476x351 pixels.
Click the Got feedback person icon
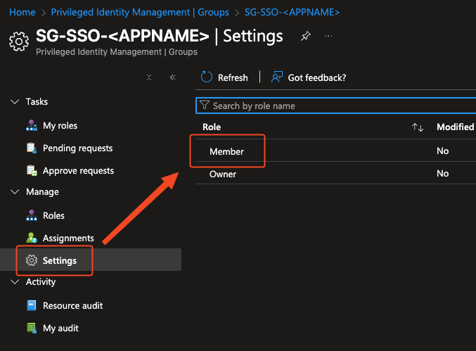[277, 77]
